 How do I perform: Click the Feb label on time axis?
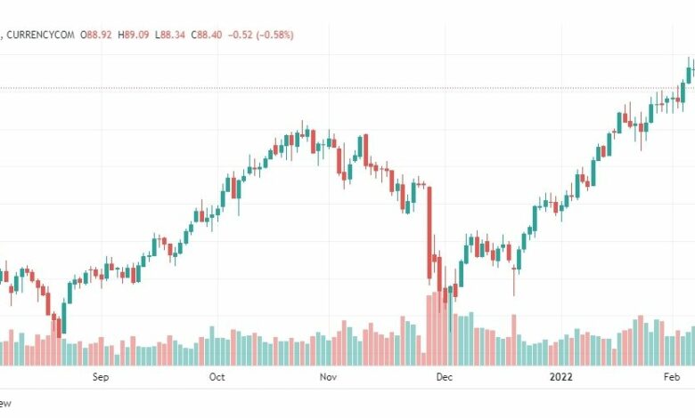pyautogui.click(x=672, y=377)
